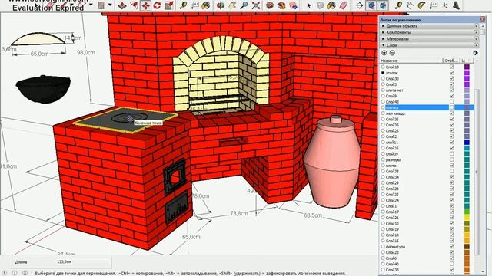492x276 pixels.
Task: Click the black cauldron model in viewport
Action: (43, 89)
